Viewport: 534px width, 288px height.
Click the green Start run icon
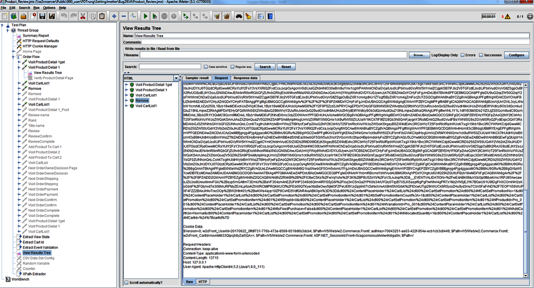coord(145,16)
